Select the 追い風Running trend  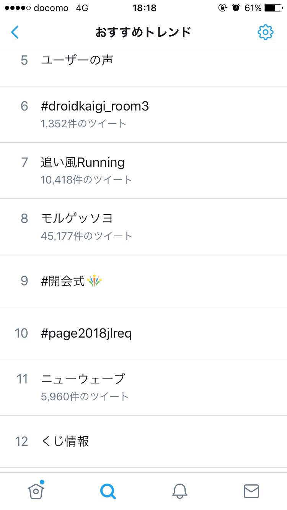[143, 171]
